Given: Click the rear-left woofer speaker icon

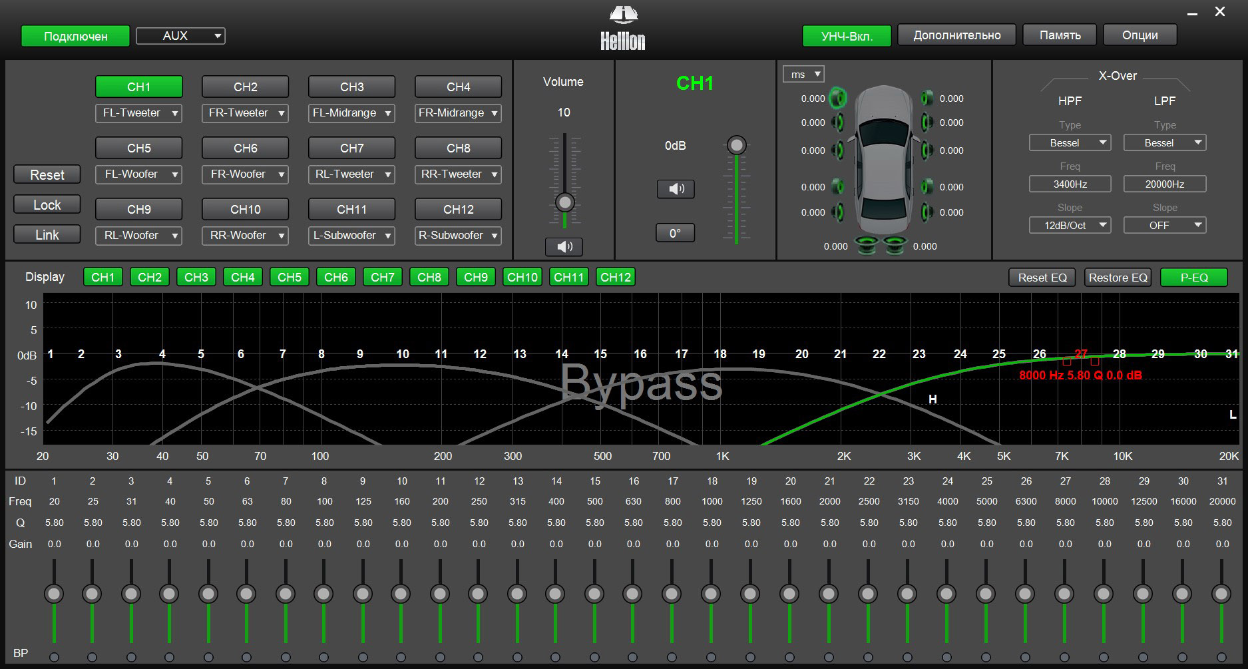Looking at the screenshot, I should click(x=839, y=212).
